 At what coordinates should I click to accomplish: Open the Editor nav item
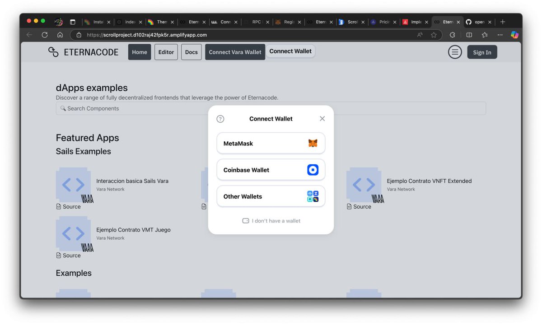point(166,52)
